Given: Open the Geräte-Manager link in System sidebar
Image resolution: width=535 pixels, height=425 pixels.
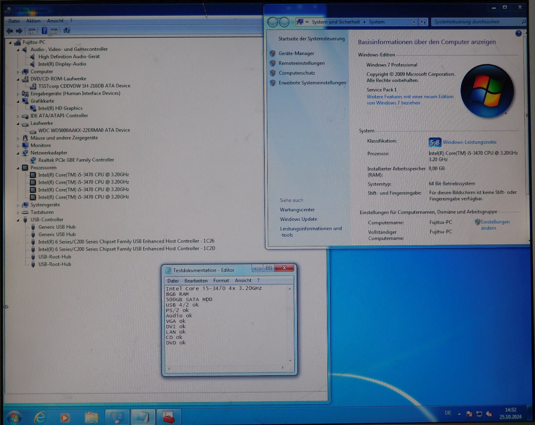Looking at the screenshot, I should pyautogui.click(x=296, y=54).
